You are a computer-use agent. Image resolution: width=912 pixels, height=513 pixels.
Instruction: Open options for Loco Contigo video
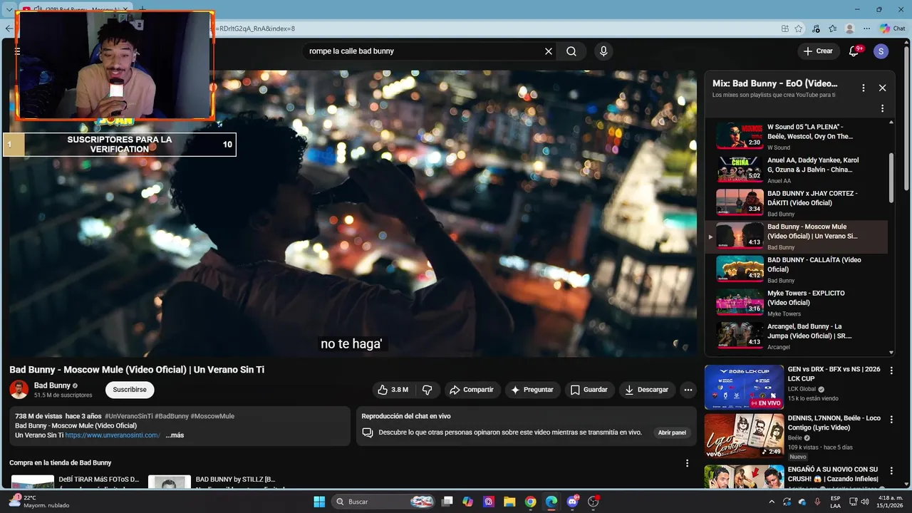tap(891, 419)
